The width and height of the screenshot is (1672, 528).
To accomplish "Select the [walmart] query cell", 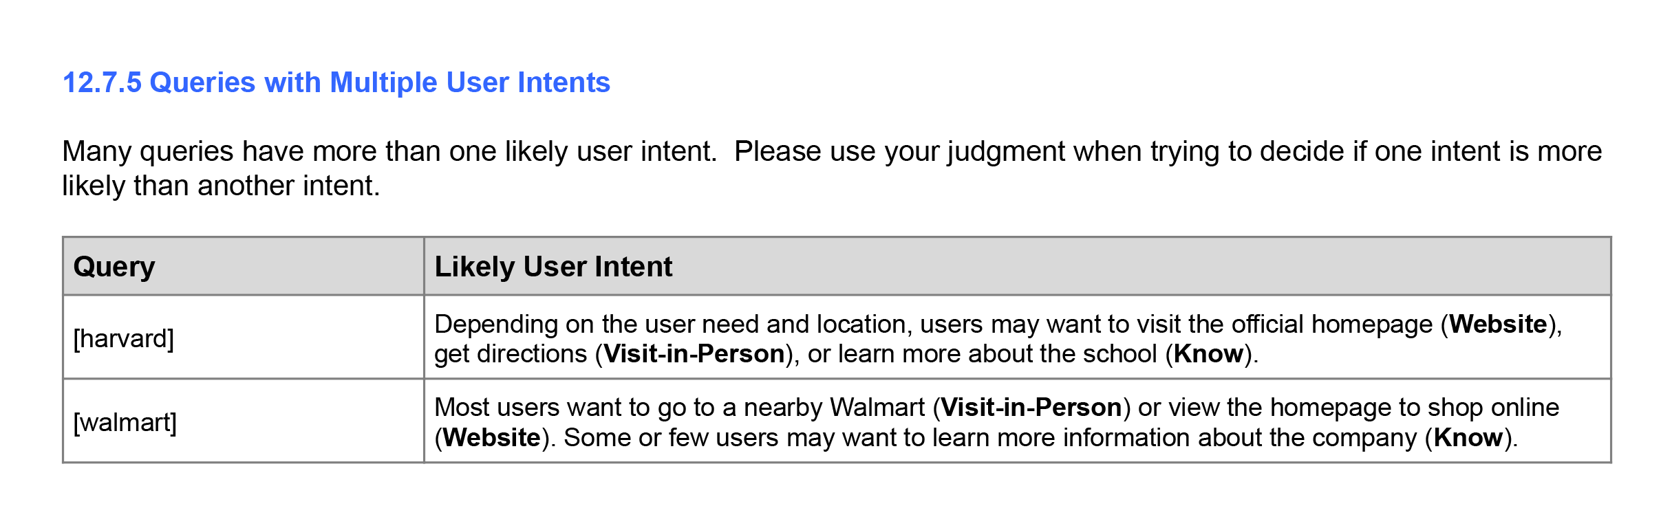I will [x=244, y=421].
